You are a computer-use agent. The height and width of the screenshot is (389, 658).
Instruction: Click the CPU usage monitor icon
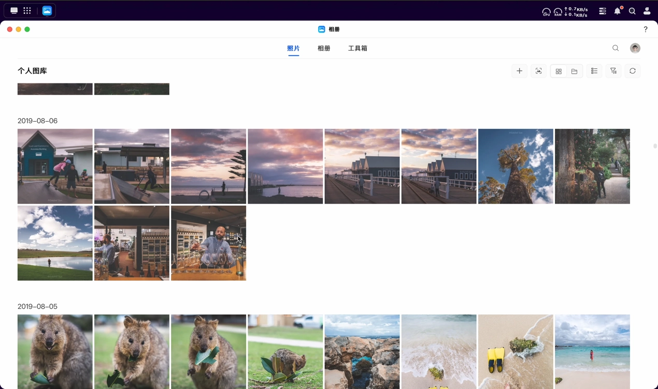[x=546, y=11]
